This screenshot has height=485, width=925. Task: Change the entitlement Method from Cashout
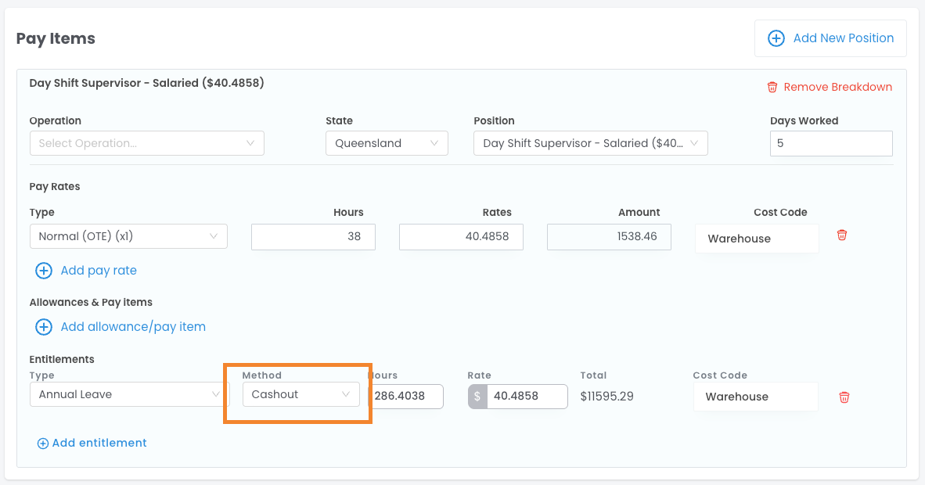(301, 395)
